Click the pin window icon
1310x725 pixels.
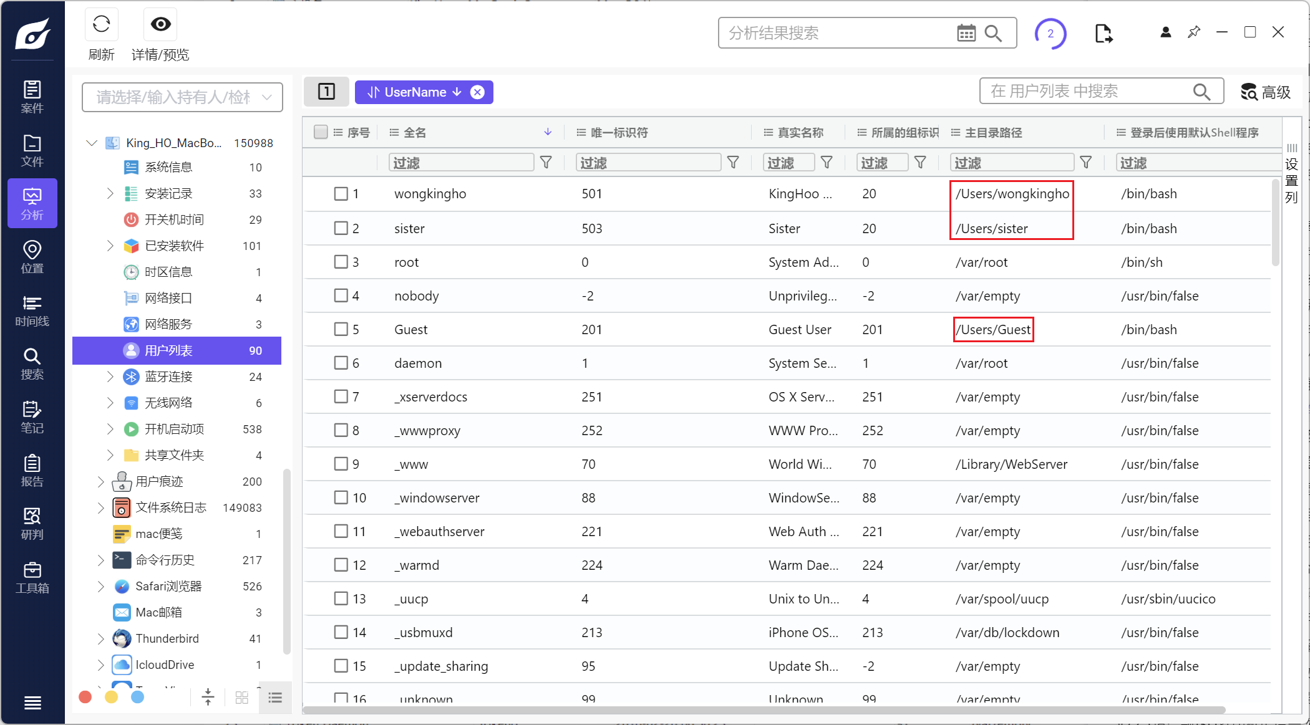pos(1194,32)
